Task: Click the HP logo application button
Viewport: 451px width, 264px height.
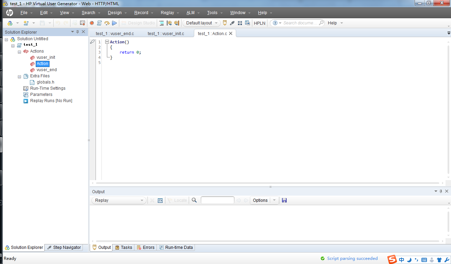Action: coord(9,13)
